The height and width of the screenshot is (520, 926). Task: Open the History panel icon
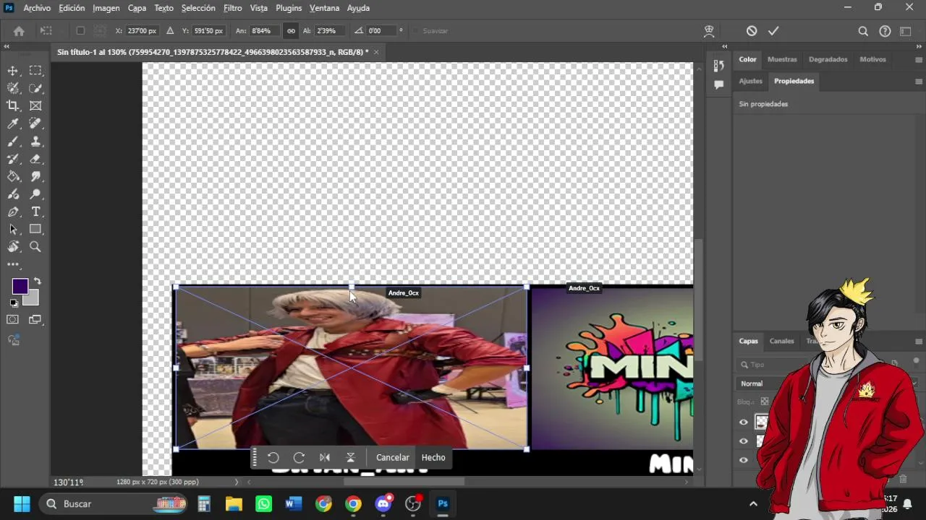pyautogui.click(x=718, y=65)
